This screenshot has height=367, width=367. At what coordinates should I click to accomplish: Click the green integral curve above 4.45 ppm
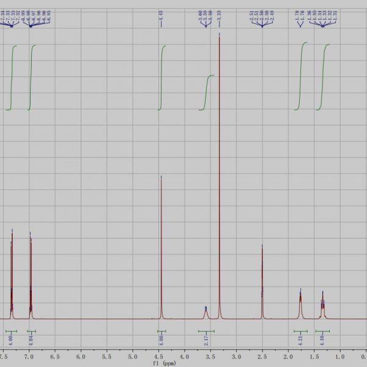click(162, 76)
